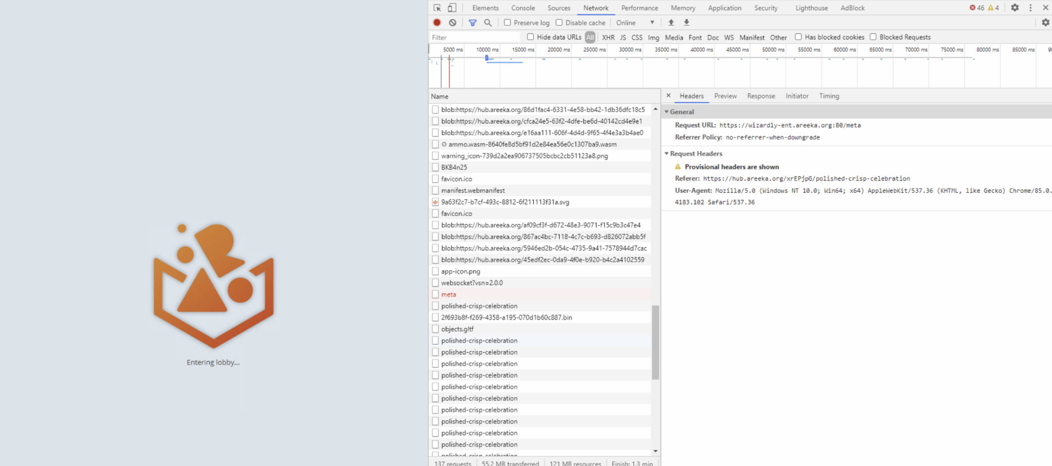This screenshot has height=466, width=1052.
Task: Filter requests by XHR
Action: click(x=608, y=37)
